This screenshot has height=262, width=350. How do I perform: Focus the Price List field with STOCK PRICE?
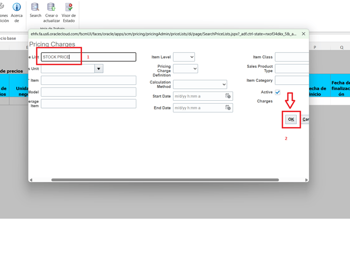click(x=89, y=57)
